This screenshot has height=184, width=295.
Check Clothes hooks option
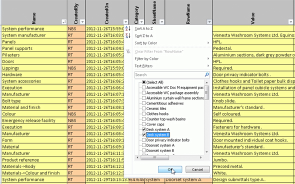[144, 114]
